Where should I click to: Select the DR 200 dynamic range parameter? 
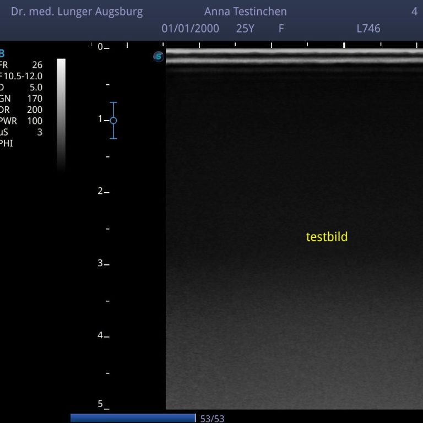[x=22, y=110]
